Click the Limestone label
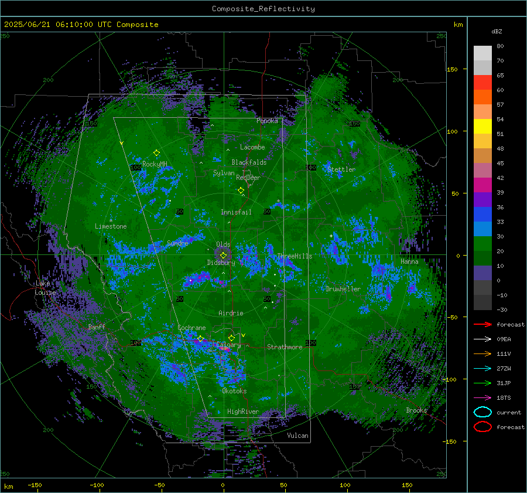Screen dimensions: 527x493 [x=111, y=226]
